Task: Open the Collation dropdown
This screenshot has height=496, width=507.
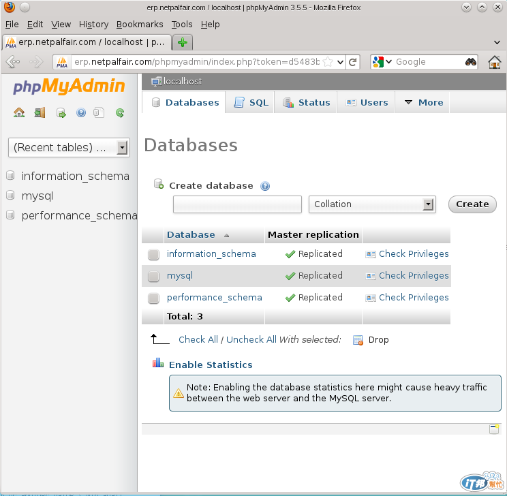Action: pyautogui.click(x=372, y=204)
